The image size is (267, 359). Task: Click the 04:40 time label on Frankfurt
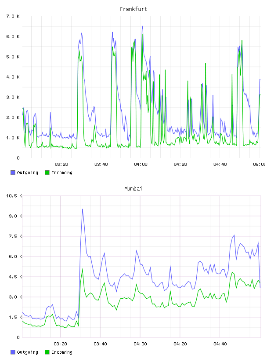tap(220, 165)
